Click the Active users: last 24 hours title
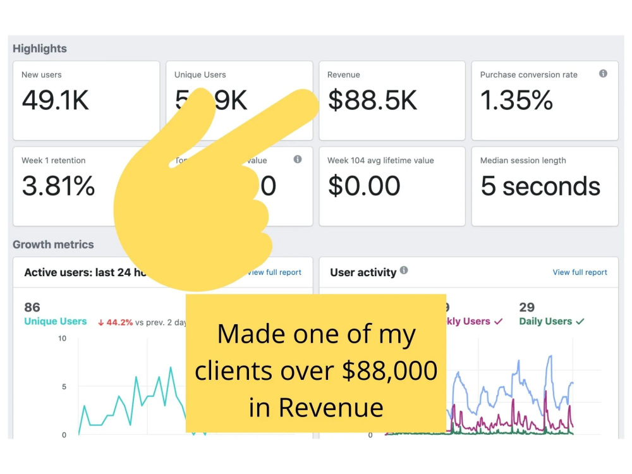Viewport: 632px width, 474px height. pyautogui.click(x=85, y=272)
